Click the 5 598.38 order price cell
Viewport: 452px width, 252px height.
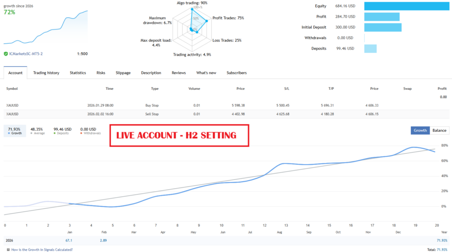click(x=238, y=105)
